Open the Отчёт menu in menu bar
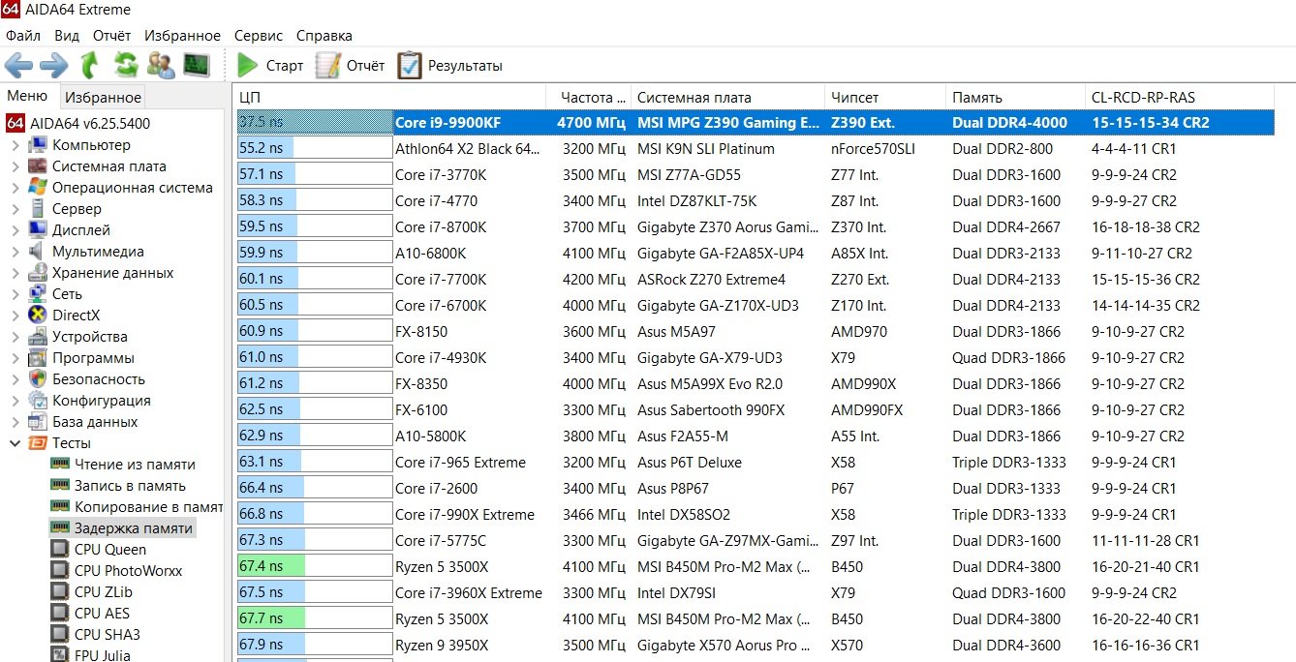 [112, 35]
